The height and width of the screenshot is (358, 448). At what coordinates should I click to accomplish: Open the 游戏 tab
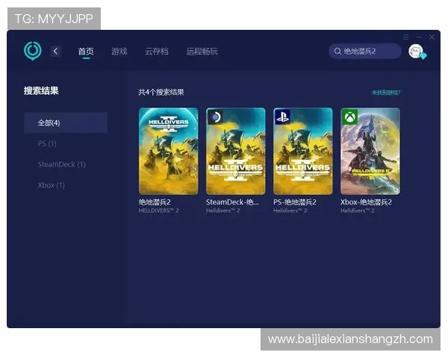pyautogui.click(x=119, y=51)
